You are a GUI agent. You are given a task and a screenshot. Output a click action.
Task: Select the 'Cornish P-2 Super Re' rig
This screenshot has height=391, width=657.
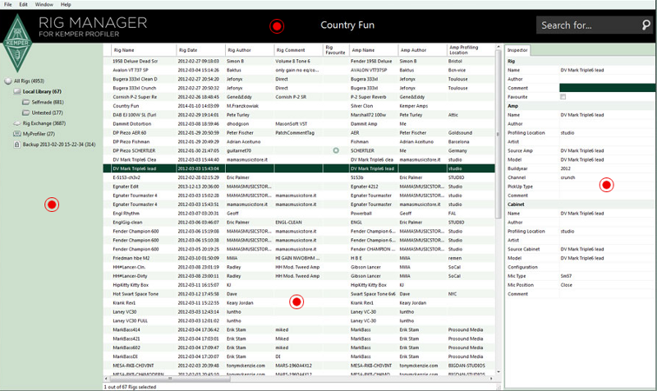299,97
